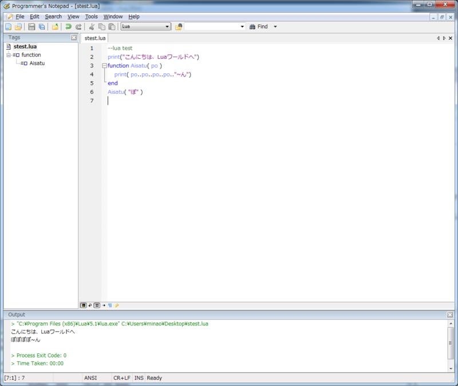The width and height of the screenshot is (458, 386).
Task: Restore the inner document window button
Action: point(442,17)
